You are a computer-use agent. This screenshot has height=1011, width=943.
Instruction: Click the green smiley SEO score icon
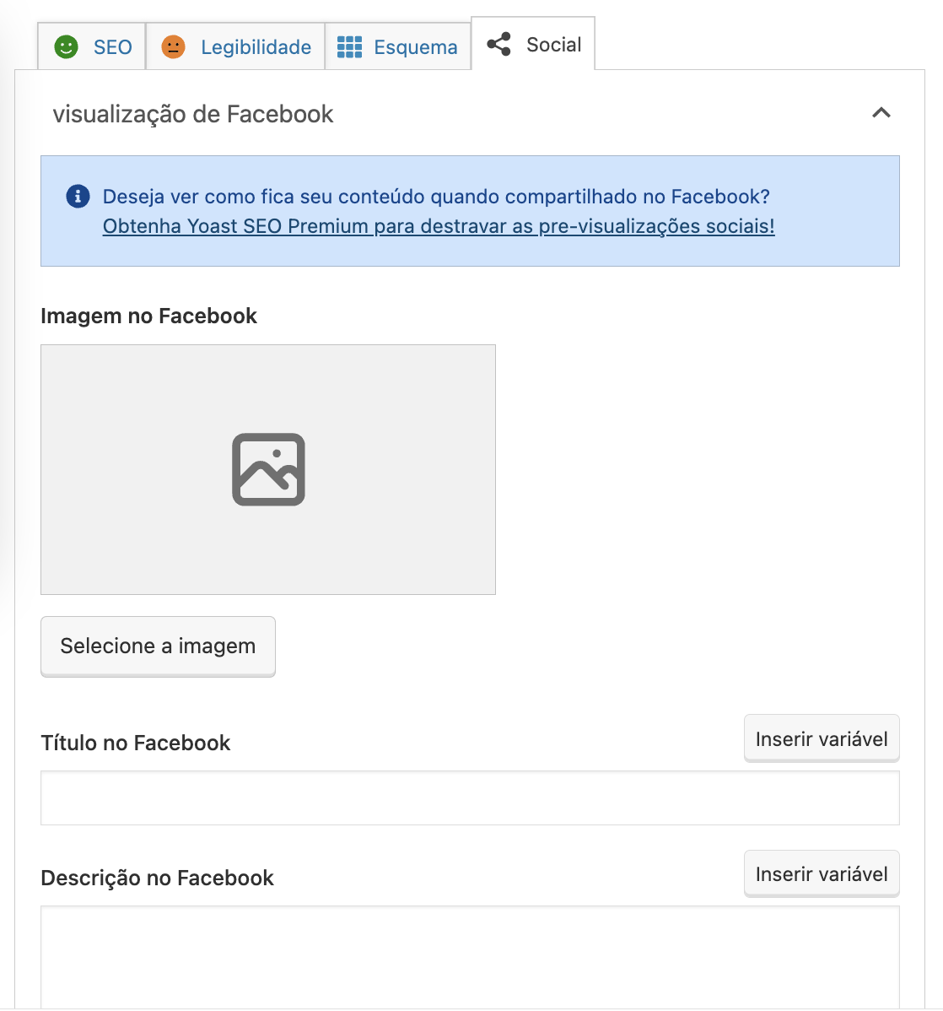(66, 47)
